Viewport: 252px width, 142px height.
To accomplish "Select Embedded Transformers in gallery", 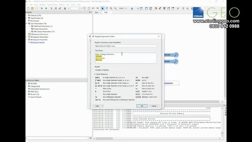I will pyautogui.click(x=40, y=89).
